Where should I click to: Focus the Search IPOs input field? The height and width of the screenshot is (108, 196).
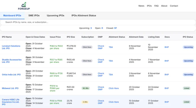pos(98,22)
